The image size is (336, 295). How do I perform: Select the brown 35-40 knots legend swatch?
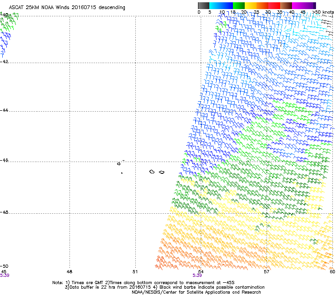pyautogui.click(x=286, y=5)
